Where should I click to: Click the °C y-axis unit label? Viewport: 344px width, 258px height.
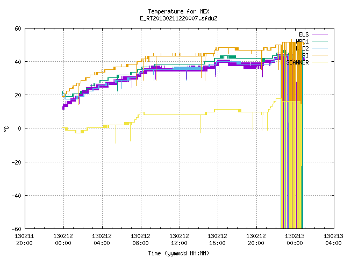pos(6,129)
